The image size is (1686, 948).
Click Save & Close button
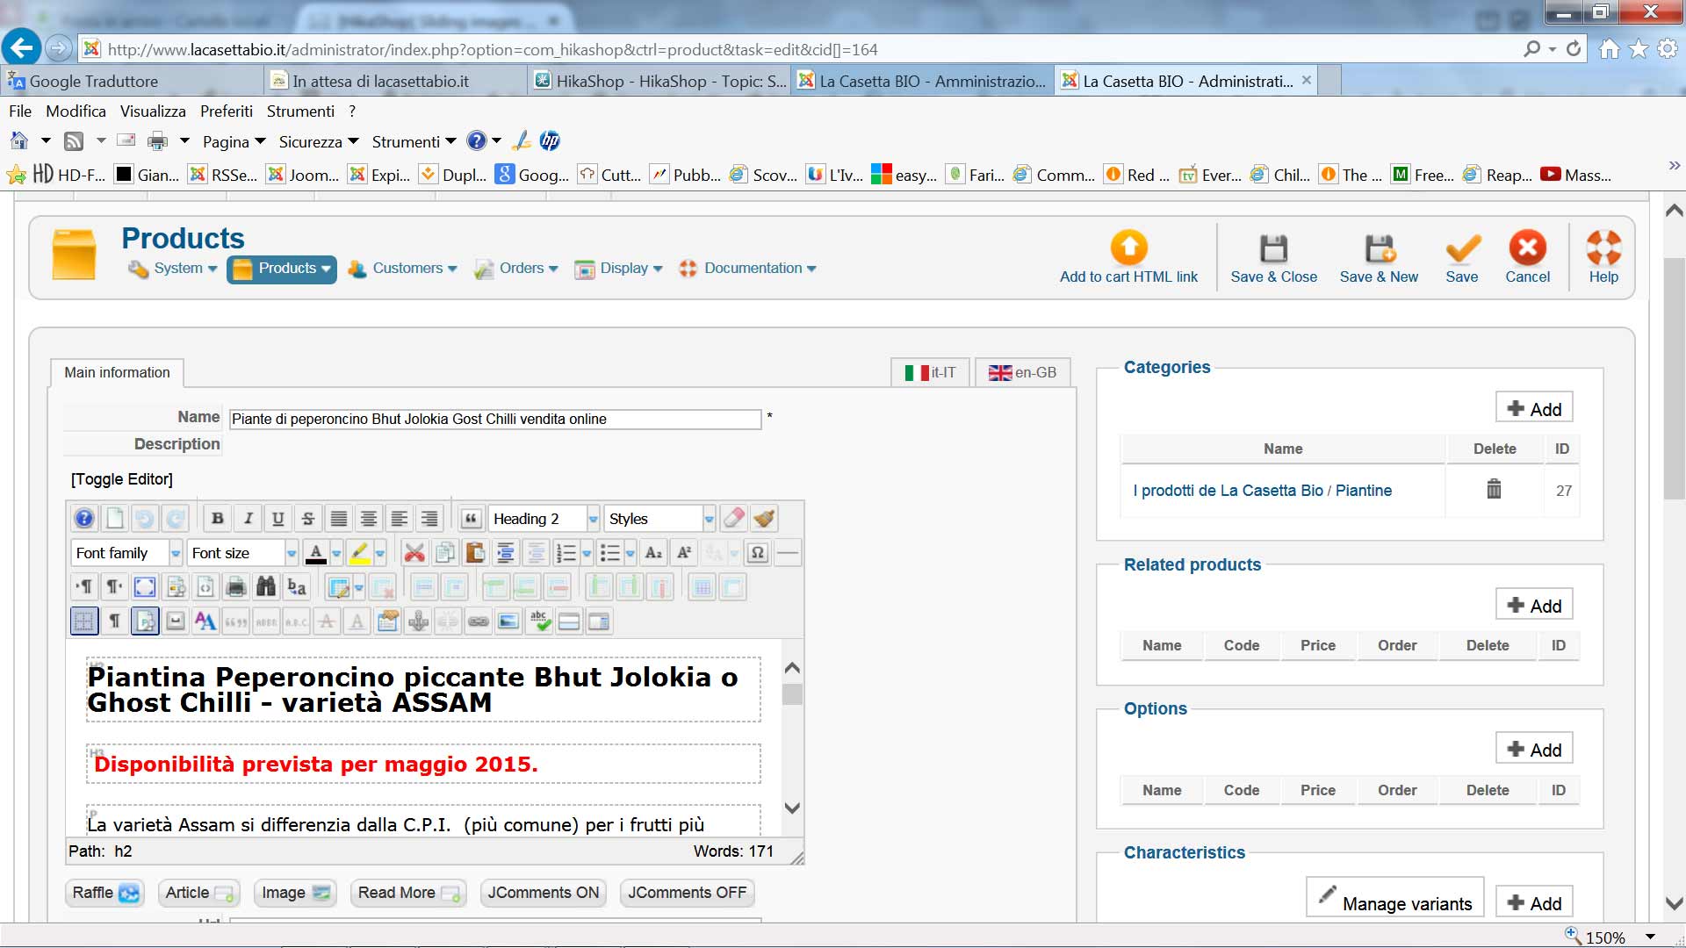tap(1273, 259)
